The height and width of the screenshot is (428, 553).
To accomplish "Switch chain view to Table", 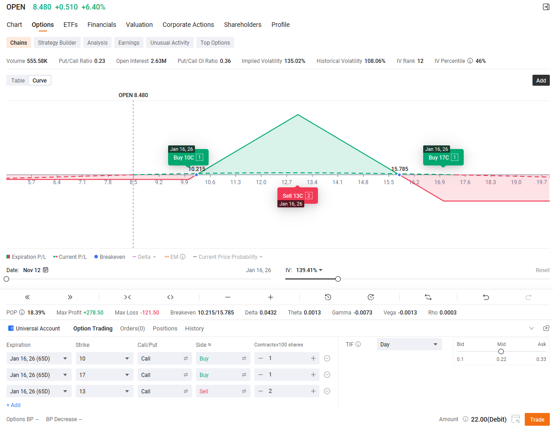I will [x=18, y=80].
